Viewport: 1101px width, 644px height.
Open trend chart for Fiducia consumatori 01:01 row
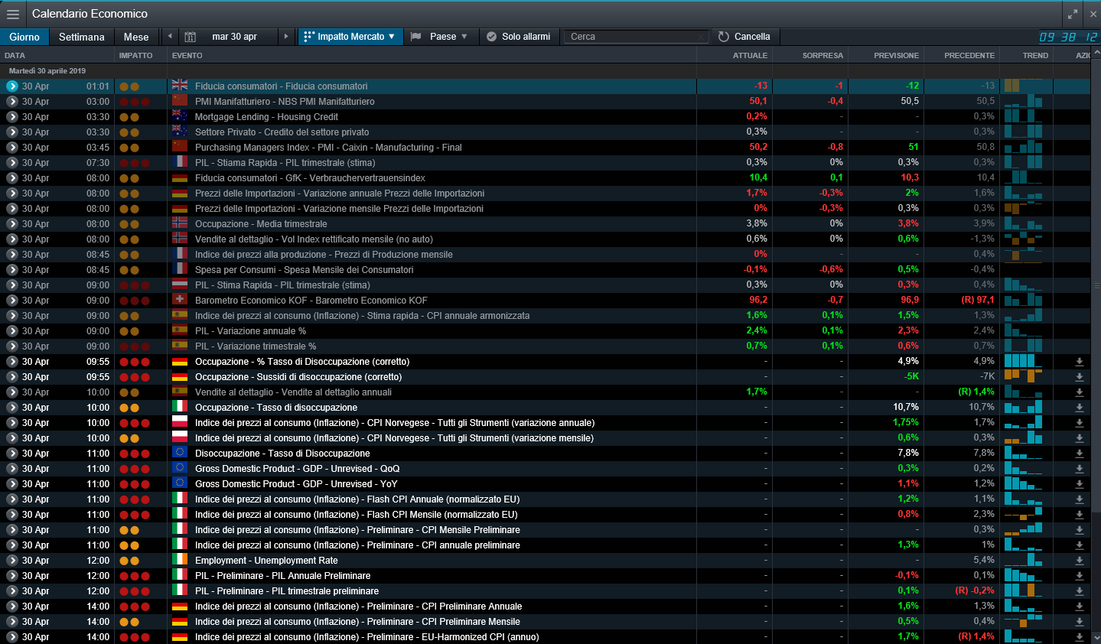coord(1024,86)
